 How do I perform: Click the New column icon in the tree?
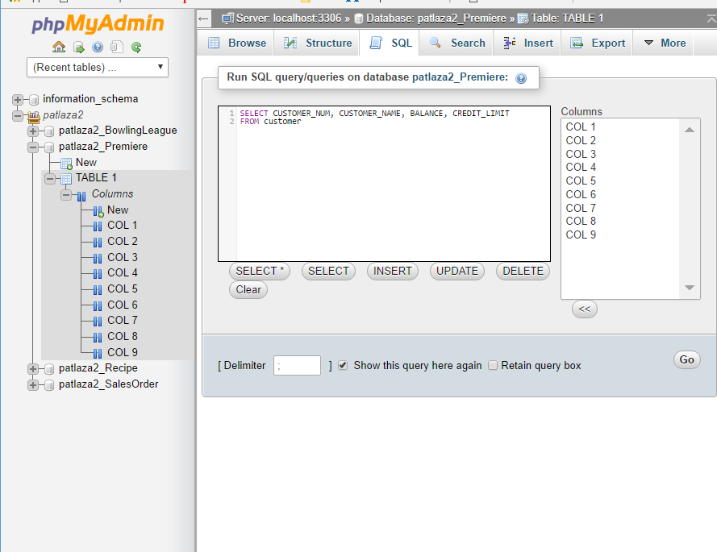(98, 211)
